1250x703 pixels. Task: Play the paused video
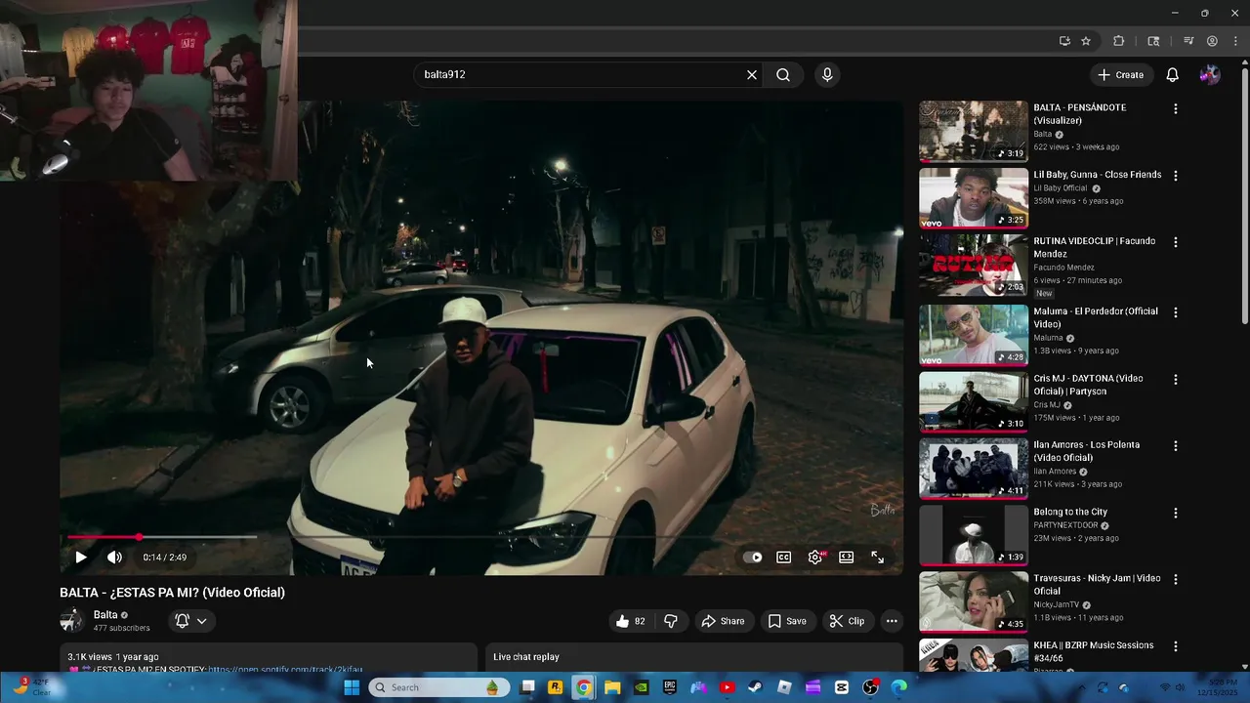coord(80,558)
